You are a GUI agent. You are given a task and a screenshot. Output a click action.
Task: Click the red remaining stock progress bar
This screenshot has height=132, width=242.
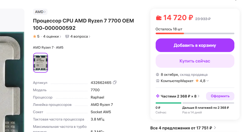pyautogui.click(x=170, y=33)
